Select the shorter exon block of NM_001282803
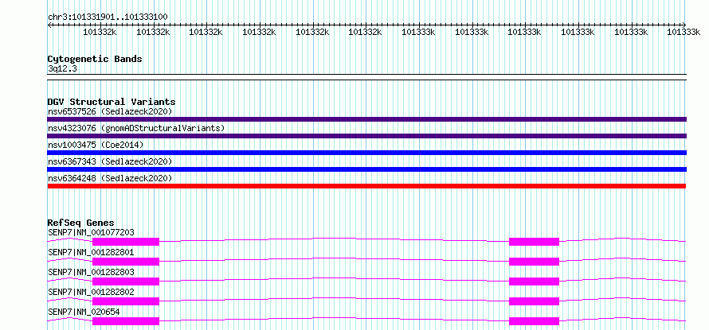Viewport: 709px width, 330px height. point(534,281)
